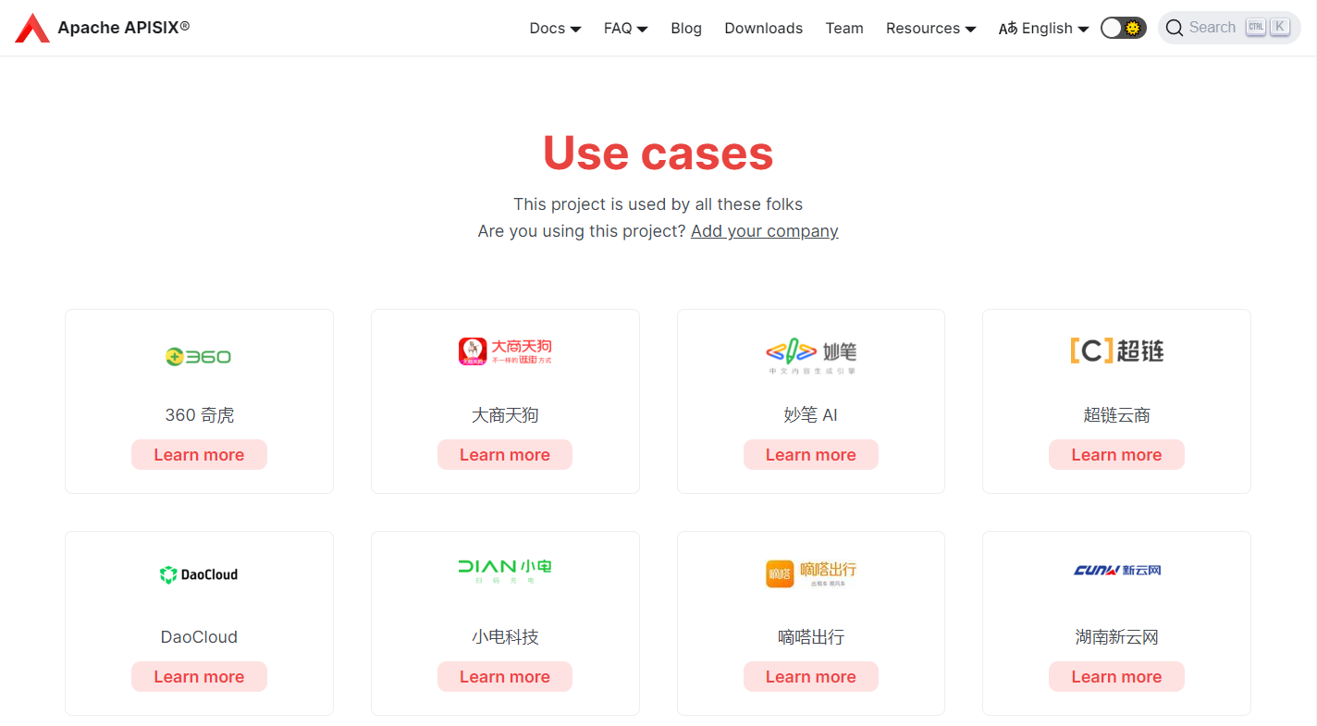Screen dimensions: 1317x726
Task: Click the Use cases heading
Action: point(658,153)
